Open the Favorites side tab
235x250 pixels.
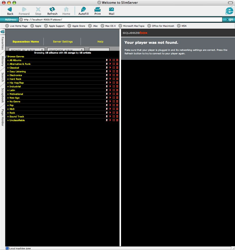(x=3, y=43)
